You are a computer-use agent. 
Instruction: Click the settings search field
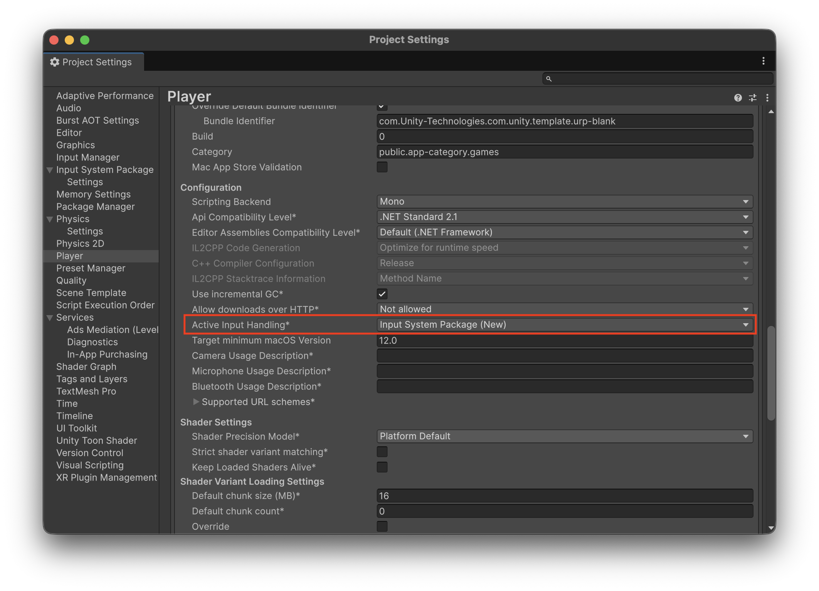658,79
